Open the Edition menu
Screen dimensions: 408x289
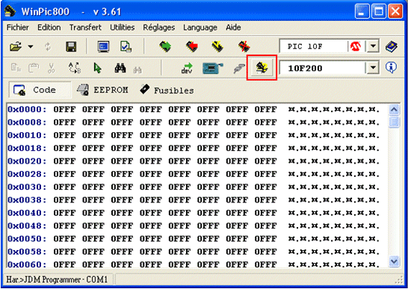pyautogui.click(x=49, y=28)
